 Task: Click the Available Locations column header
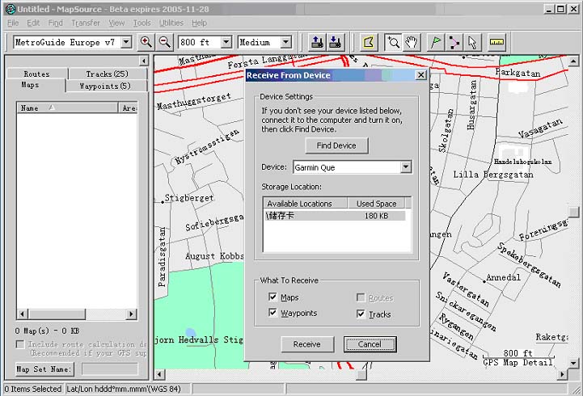coord(306,203)
